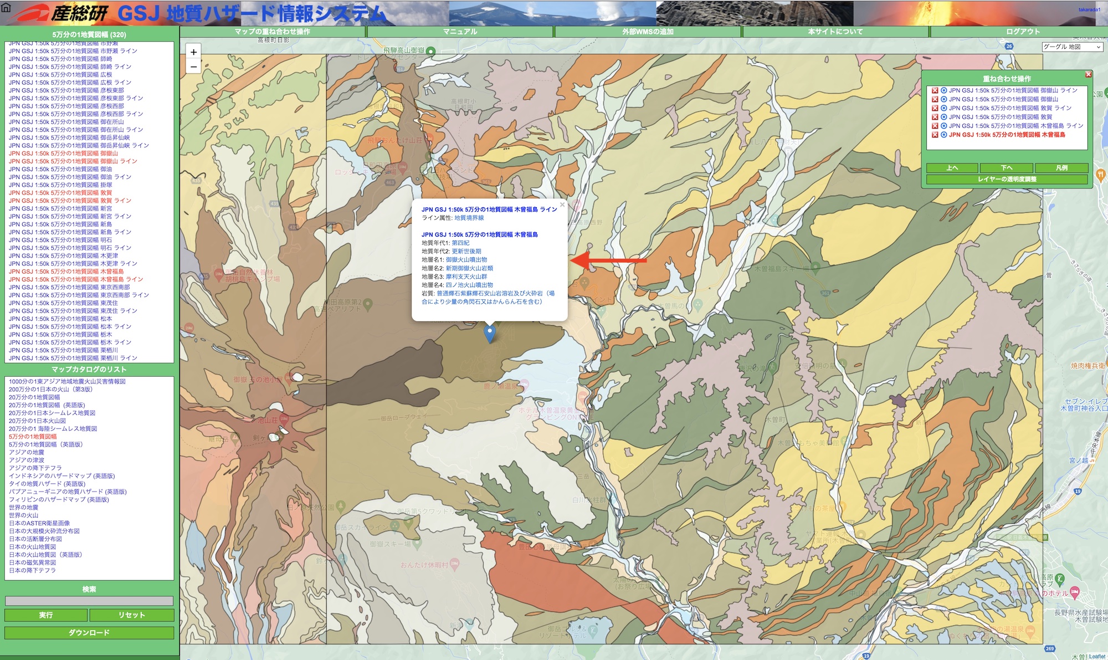Viewport: 1108px width, 660px height.
Task: Select layer 東京西南部 (non-line) in list
Action: (69, 287)
